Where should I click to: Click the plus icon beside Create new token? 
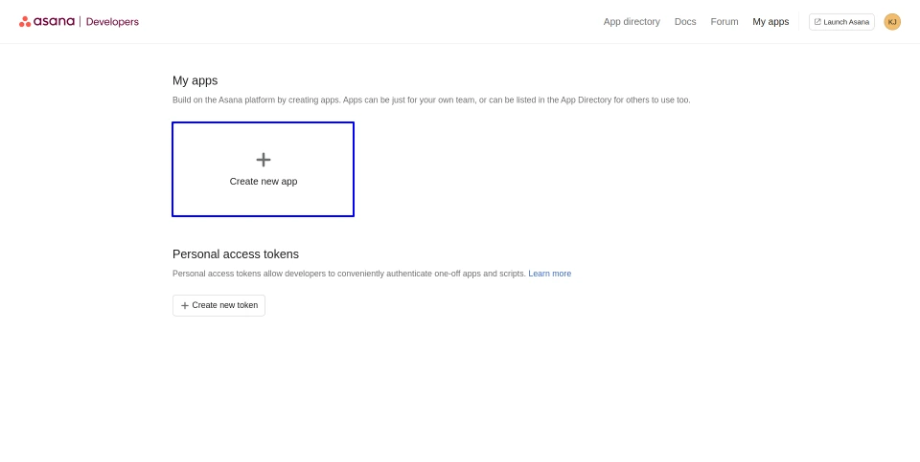click(185, 305)
